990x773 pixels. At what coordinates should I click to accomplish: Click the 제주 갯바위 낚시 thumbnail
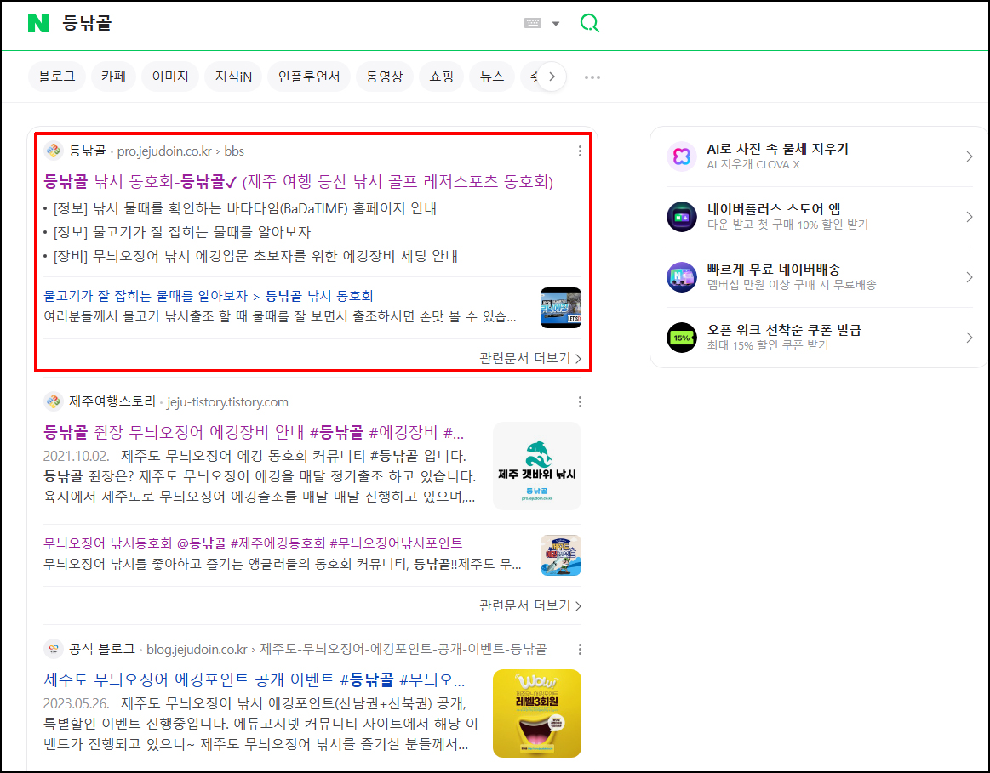[x=536, y=466]
